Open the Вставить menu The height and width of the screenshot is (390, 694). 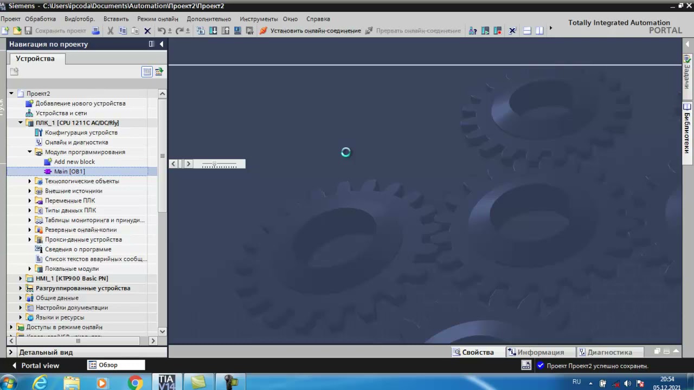pos(115,19)
